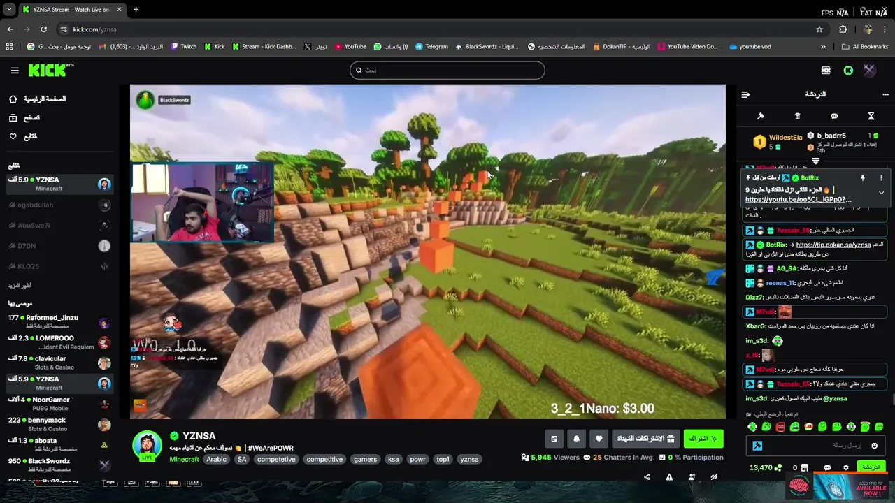Open the youtu.be link in the pinned message

799,199
